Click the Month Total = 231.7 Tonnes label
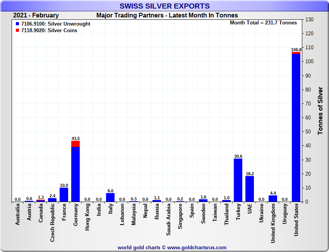Screen dimensions: 329x252 coord(263,23)
